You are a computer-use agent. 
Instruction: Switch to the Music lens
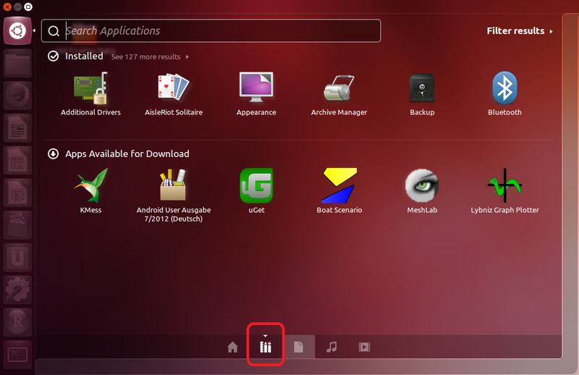(x=331, y=347)
